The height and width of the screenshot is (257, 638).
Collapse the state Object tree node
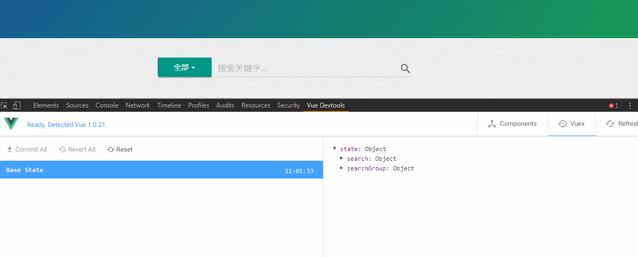pyautogui.click(x=335, y=149)
